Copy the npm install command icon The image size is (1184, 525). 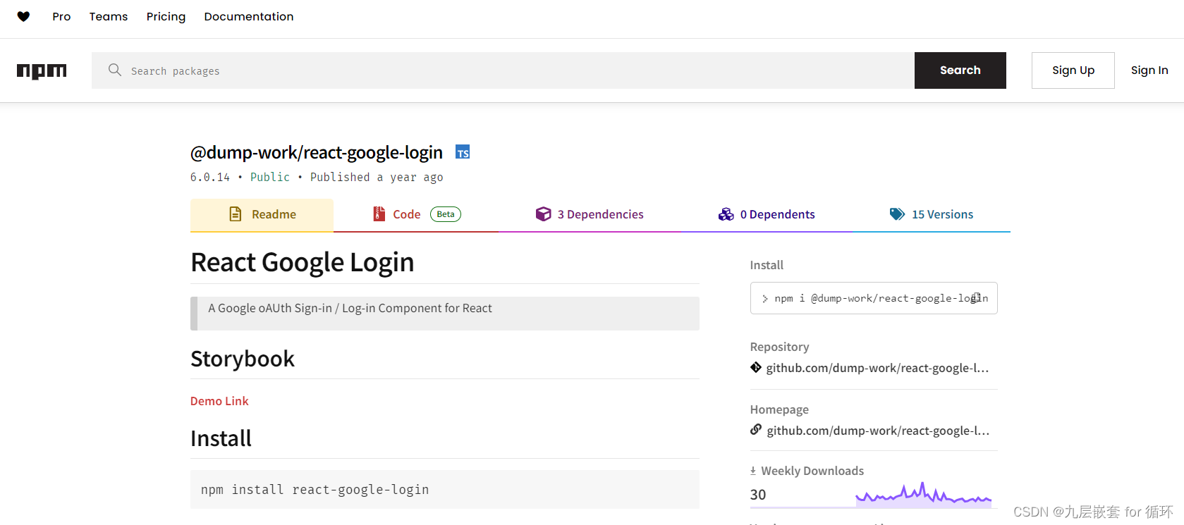point(977,298)
